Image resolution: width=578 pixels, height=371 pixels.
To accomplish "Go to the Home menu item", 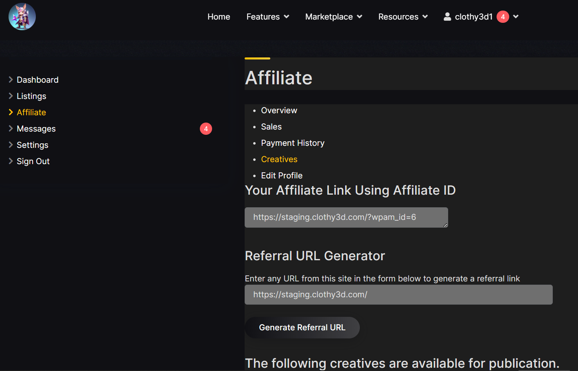I will (x=219, y=17).
